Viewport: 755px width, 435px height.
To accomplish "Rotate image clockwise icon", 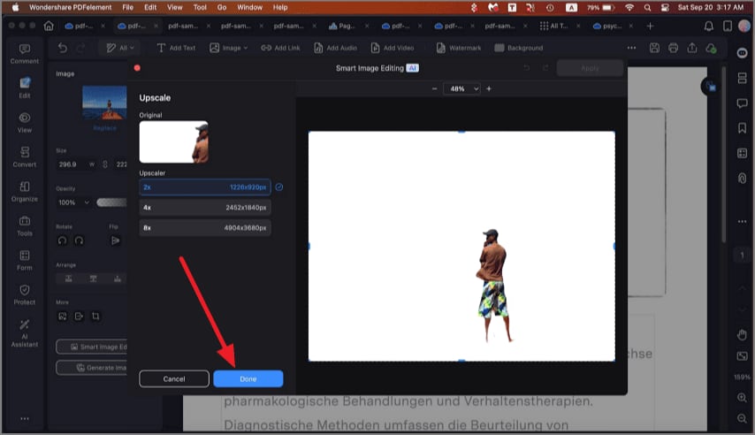I will coord(79,240).
